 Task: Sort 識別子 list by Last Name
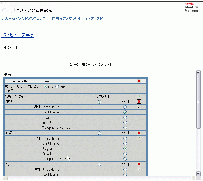(x=125, y=112)
